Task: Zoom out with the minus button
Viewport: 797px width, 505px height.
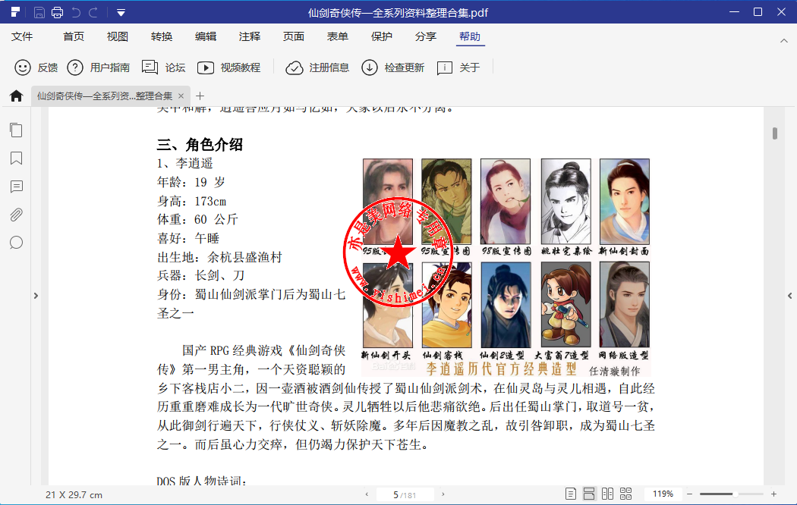Action: point(690,494)
